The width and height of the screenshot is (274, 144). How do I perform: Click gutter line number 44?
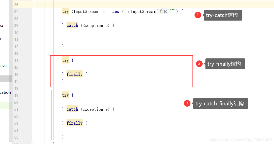click(x=16, y=61)
